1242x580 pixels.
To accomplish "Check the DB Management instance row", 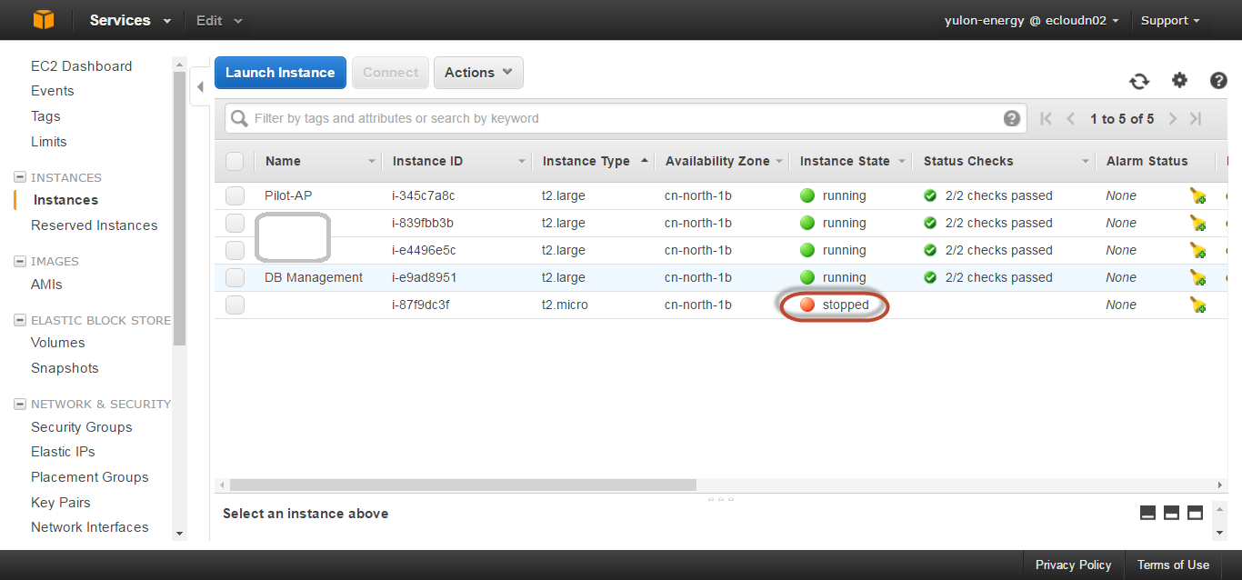I will pyautogui.click(x=235, y=277).
